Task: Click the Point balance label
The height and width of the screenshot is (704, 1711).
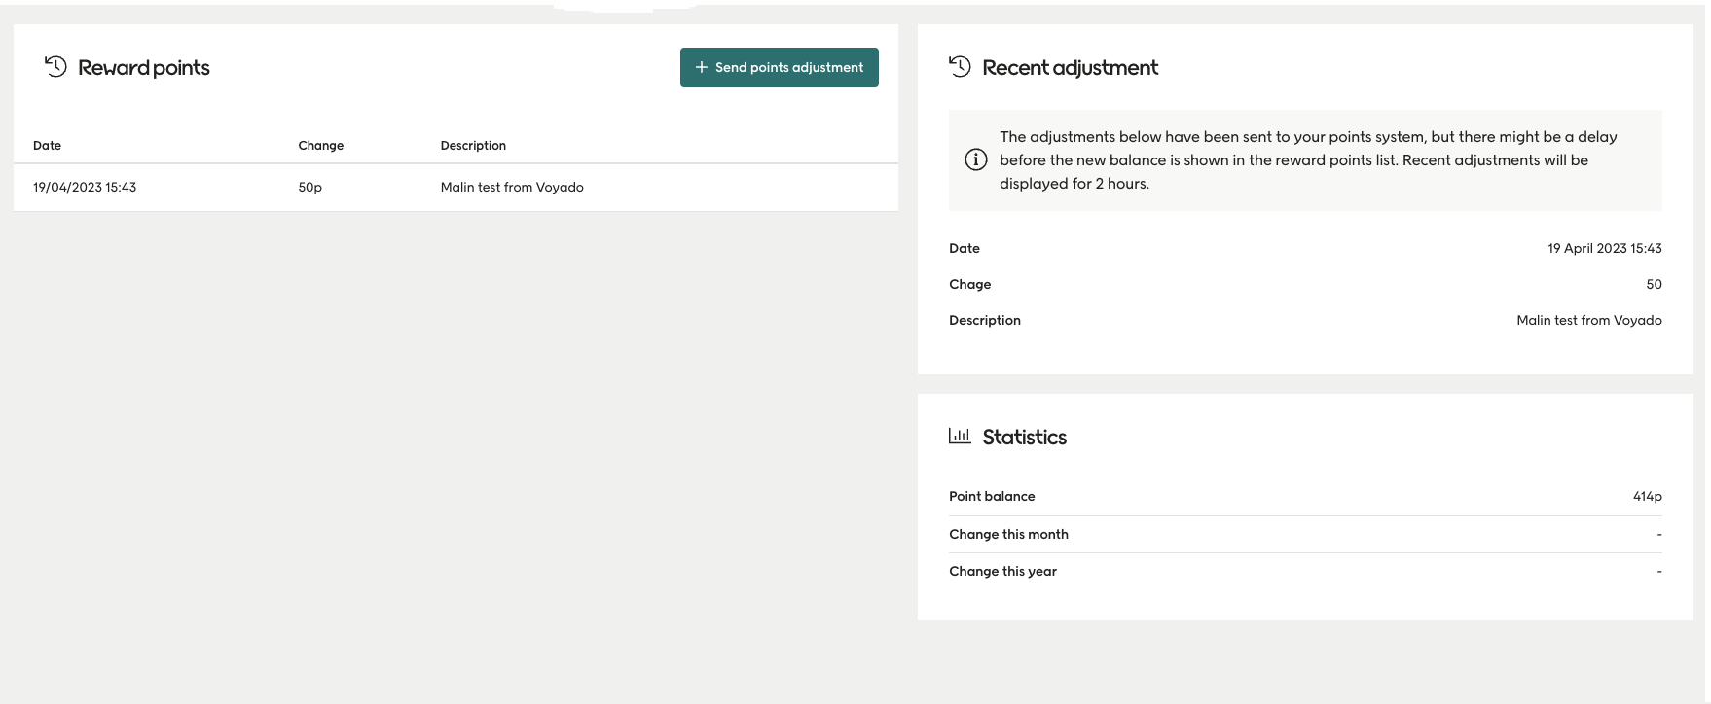Action: 992,496
